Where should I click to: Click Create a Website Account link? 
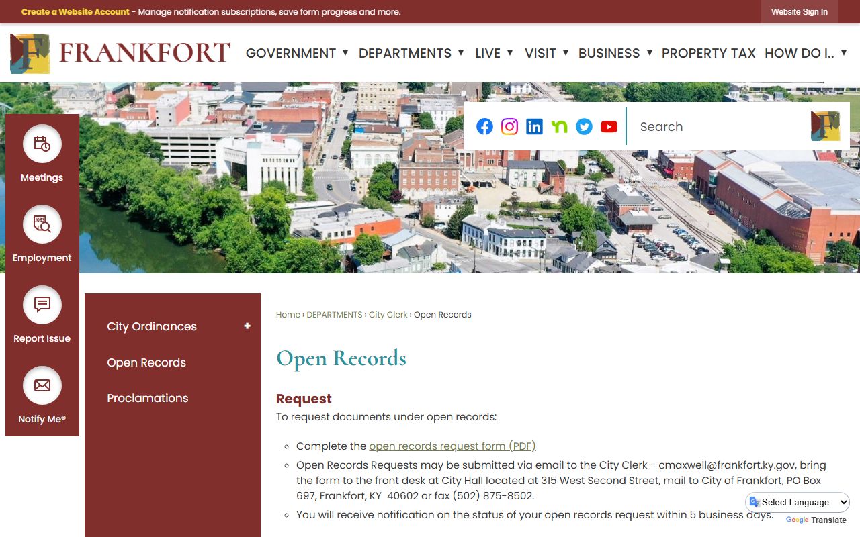(x=75, y=12)
